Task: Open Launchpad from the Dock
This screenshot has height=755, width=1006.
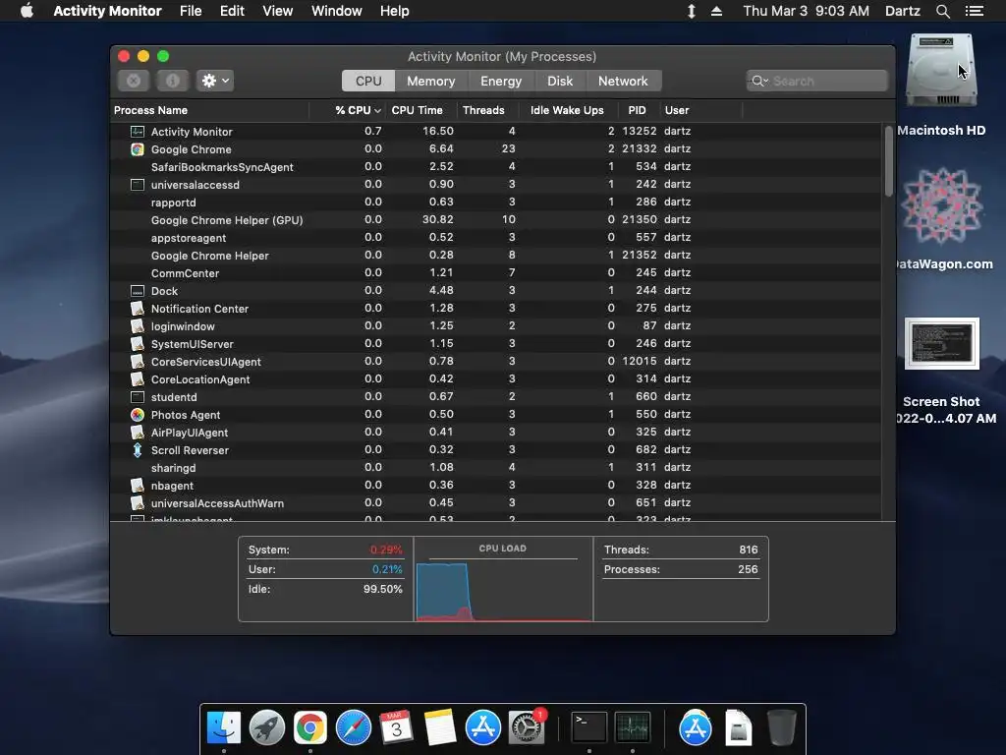Action: click(x=267, y=728)
